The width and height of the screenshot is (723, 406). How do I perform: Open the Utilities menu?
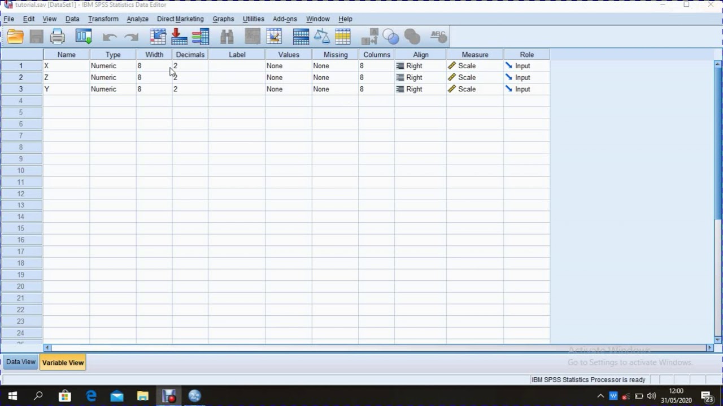tap(253, 19)
